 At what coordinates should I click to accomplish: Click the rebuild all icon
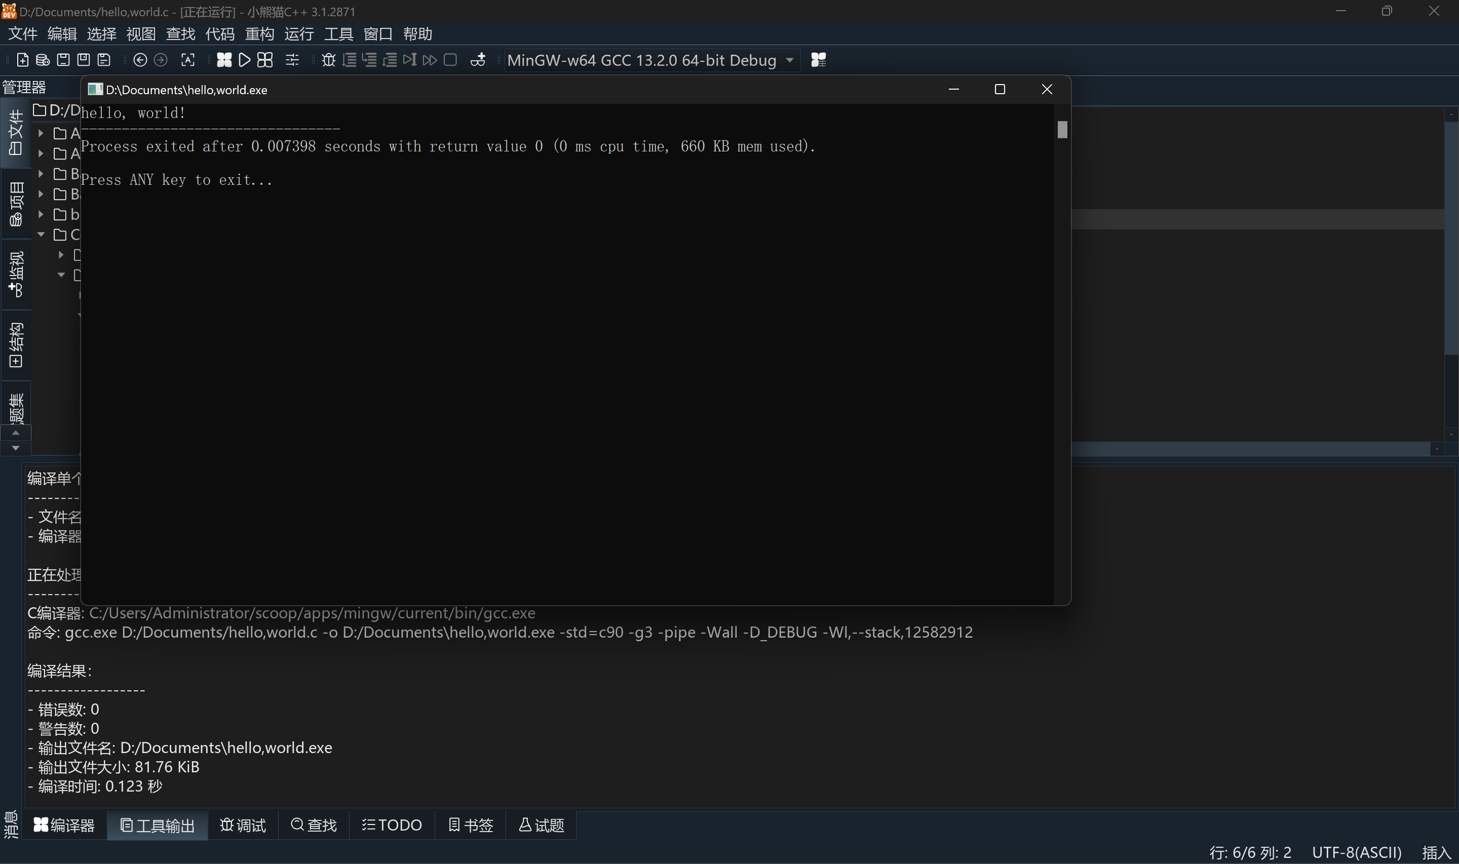[x=265, y=59]
